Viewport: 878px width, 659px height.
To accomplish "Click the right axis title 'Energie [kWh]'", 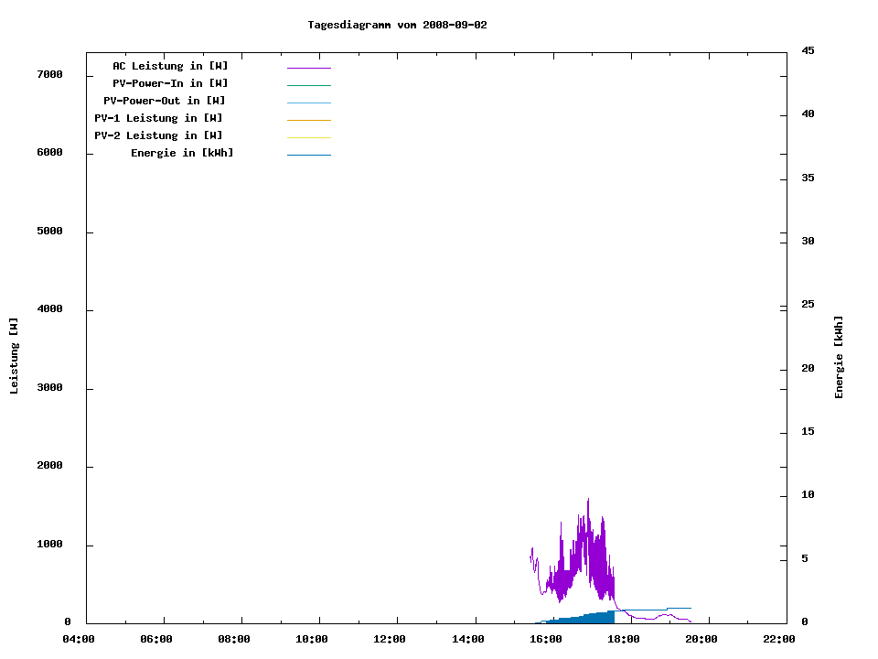I will (x=839, y=357).
